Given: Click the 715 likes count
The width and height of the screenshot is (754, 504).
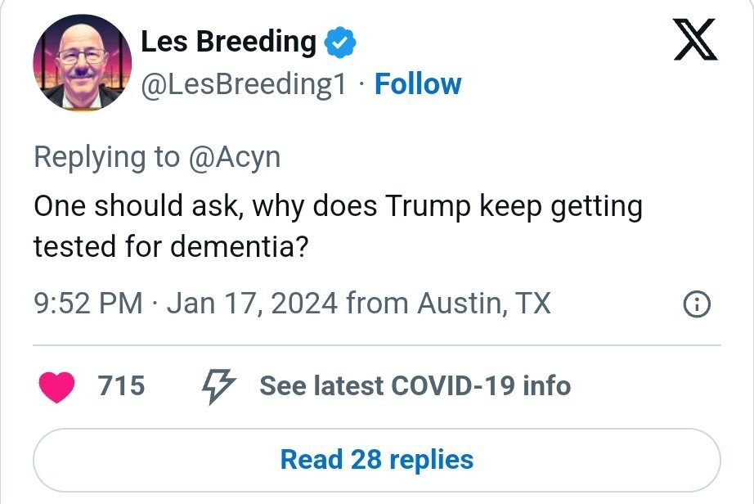Looking at the screenshot, I should [121, 385].
